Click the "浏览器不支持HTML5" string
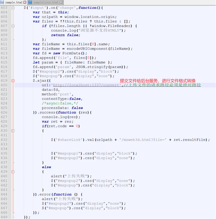This screenshot has width=216, height=219. click(100, 30)
